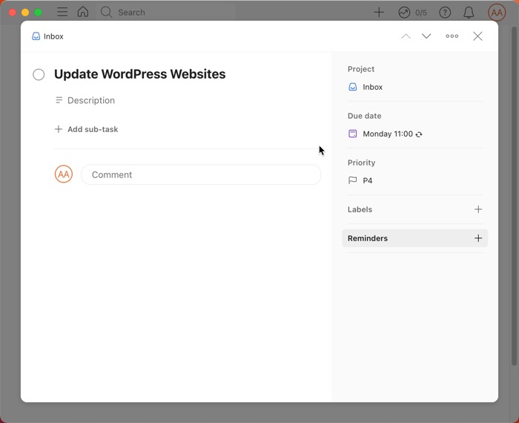The width and height of the screenshot is (519, 423).
Task: Click the Add sub-task plus icon
Action: (59, 129)
